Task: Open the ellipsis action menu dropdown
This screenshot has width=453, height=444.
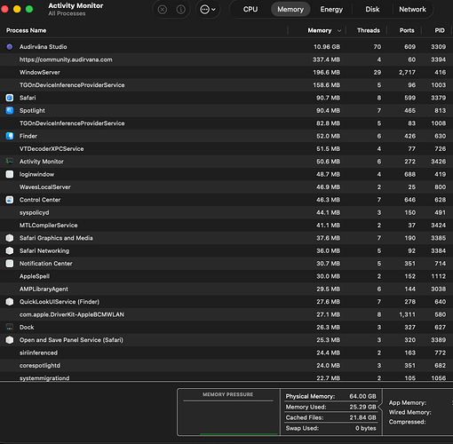Action: (208, 10)
